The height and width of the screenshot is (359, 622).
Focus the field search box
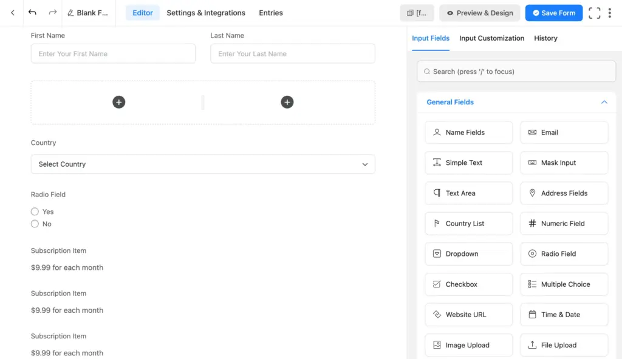tap(516, 71)
